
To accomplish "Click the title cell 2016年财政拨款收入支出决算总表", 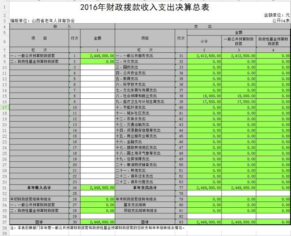I will point(144,7).
